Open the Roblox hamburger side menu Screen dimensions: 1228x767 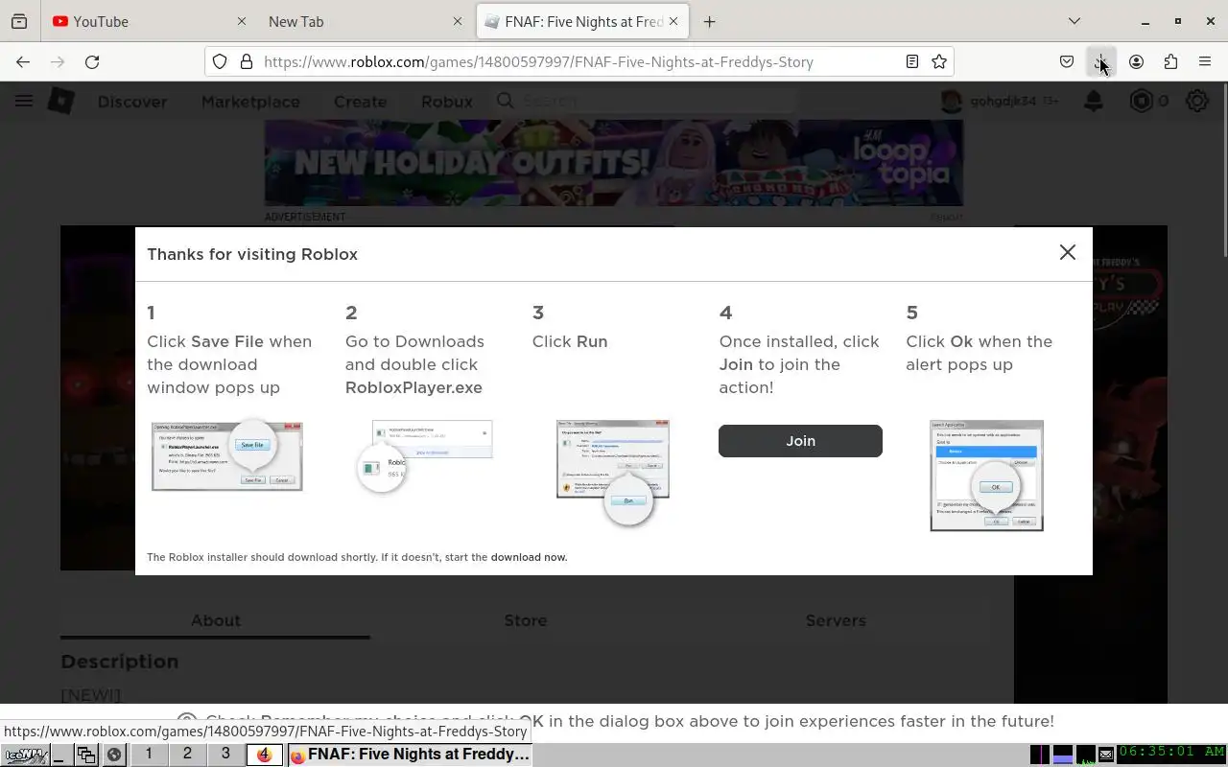click(24, 101)
